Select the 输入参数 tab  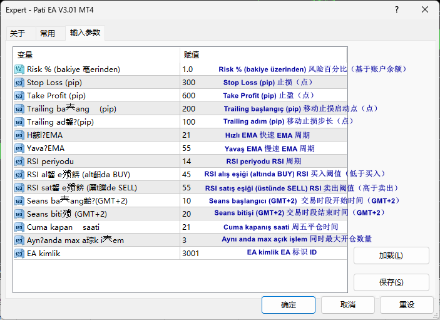tap(84, 33)
